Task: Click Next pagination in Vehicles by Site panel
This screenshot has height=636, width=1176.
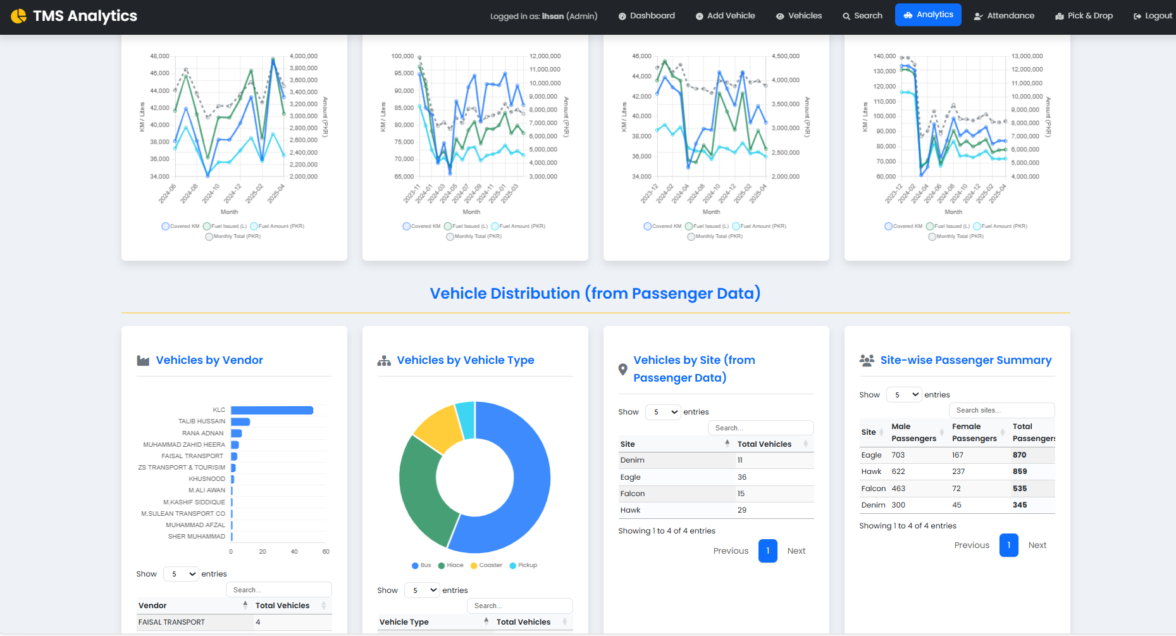Action: tap(796, 551)
